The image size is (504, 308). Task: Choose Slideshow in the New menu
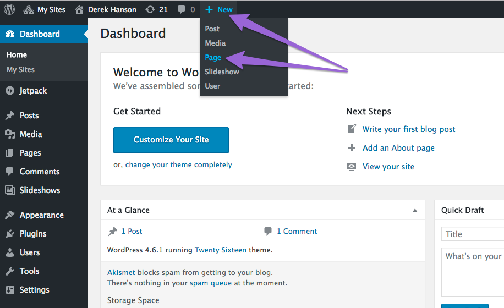(x=222, y=71)
